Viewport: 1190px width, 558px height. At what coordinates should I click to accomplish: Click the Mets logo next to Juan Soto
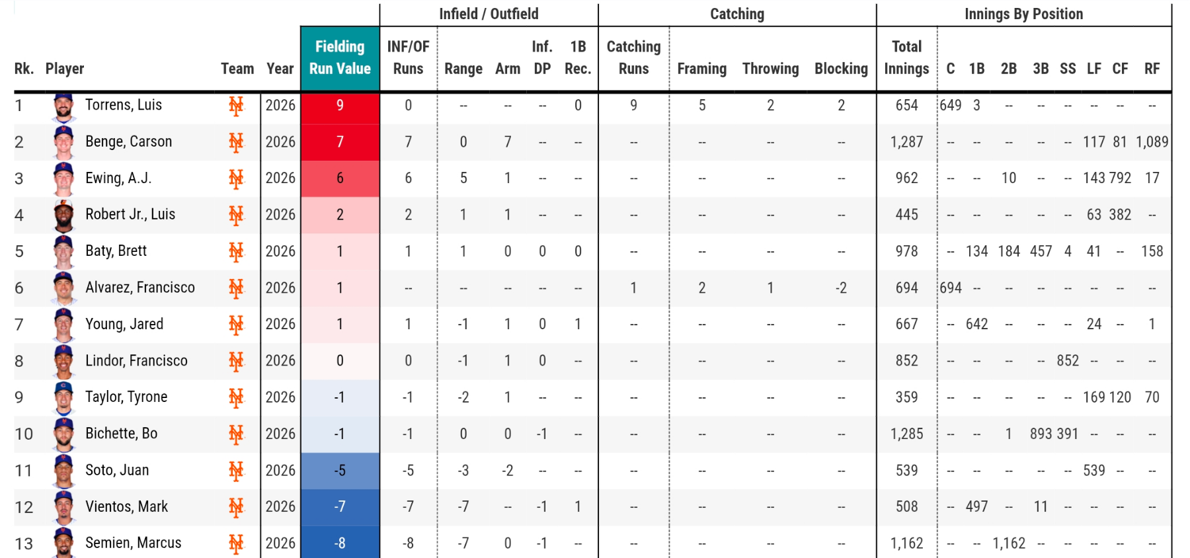[236, 471]
